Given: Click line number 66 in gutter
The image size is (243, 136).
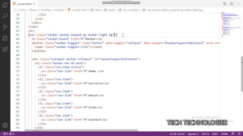Looking at the screenshot, I should click(18, 128).
